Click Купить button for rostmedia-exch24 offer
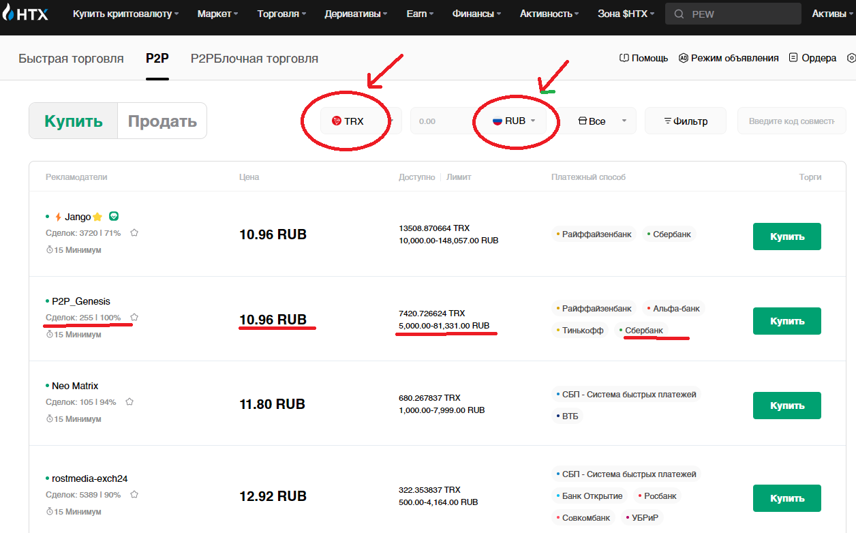856x533 pixels. click(787, 498)
